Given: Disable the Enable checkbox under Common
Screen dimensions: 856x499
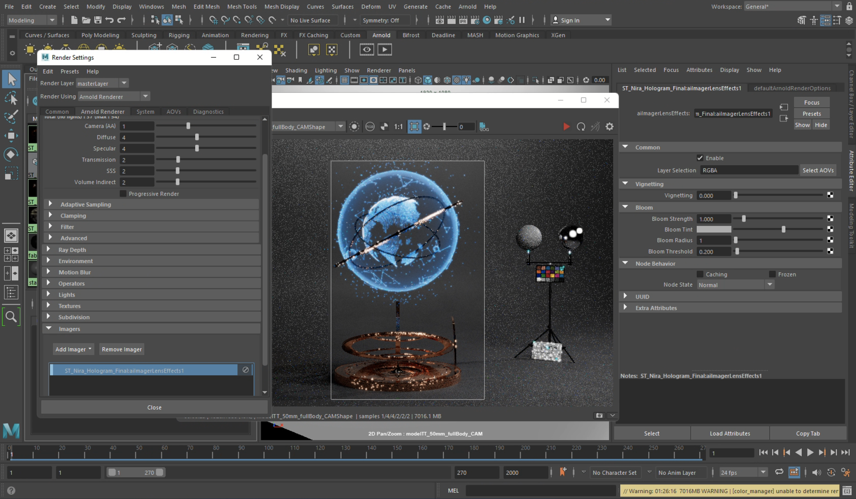Looking at the screenshot, I should click(x=701, y=158).
